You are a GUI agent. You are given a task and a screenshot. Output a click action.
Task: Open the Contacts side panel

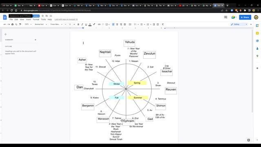257,49
